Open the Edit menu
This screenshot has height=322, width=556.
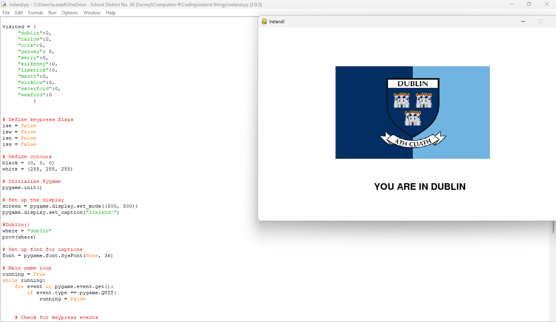click(x=19, y=13)
